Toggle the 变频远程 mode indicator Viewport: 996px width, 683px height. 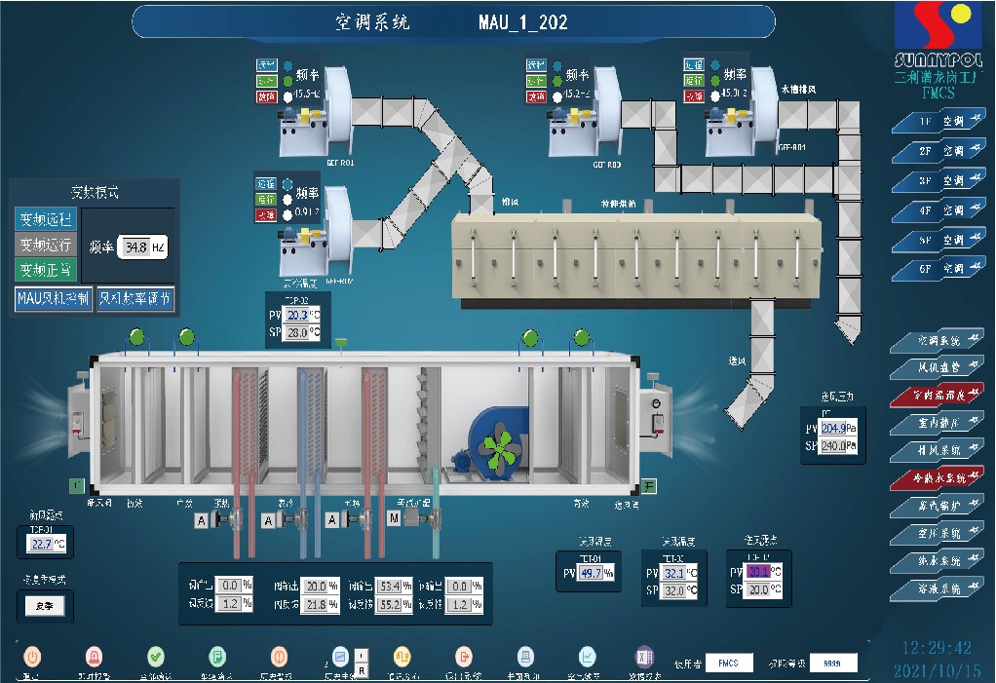point(47,219)
